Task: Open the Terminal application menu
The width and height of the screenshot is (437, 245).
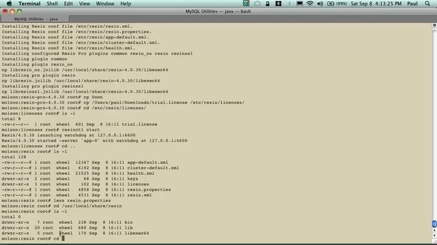Action: click(x=29, y=3)
